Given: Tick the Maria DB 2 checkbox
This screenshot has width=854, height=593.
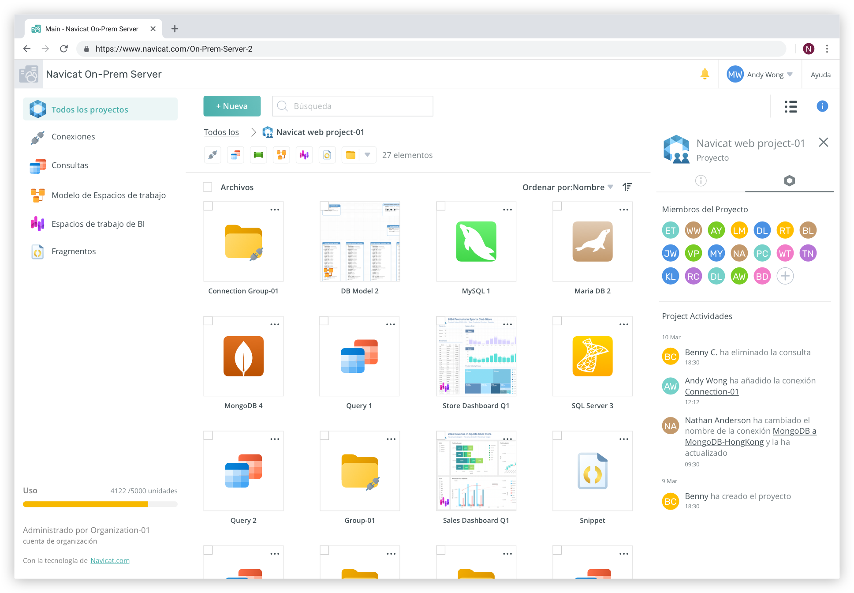Looking at the screenshot, I should (x=557, y=206).
